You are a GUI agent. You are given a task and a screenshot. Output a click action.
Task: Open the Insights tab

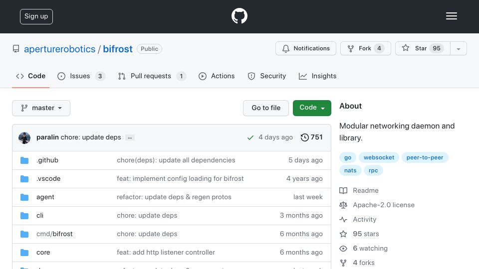[317, 76]
